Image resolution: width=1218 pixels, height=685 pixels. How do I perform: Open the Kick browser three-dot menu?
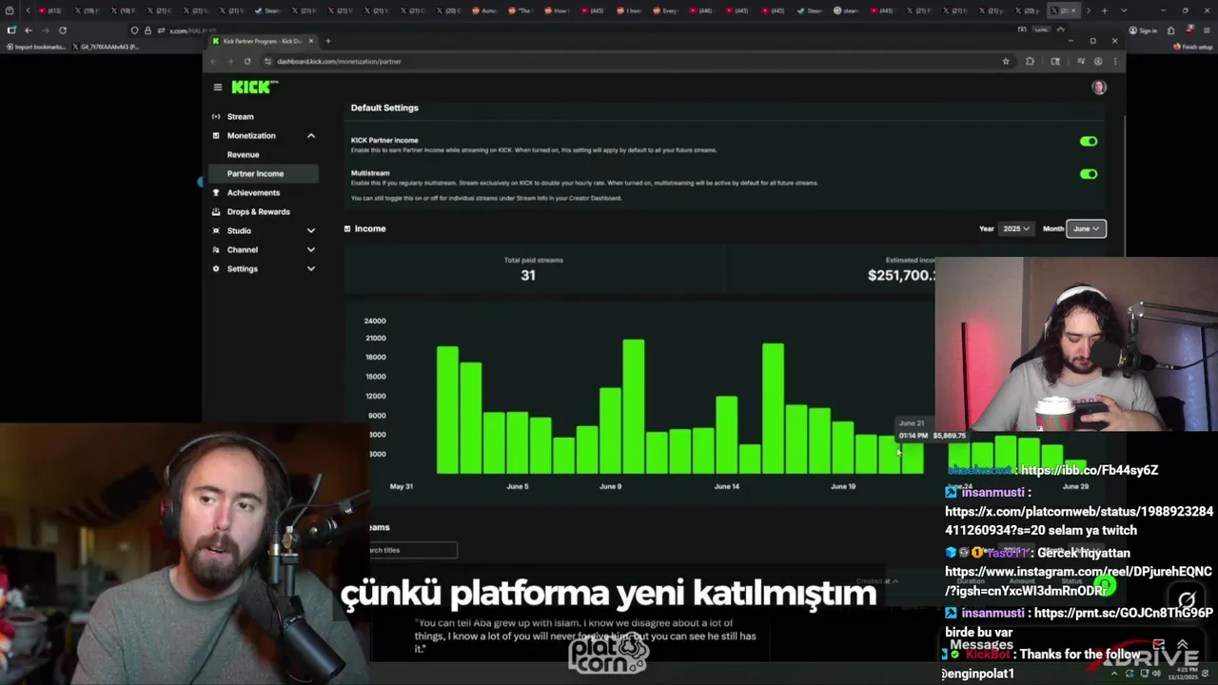pyautogui.click(x=1114, y=62)
